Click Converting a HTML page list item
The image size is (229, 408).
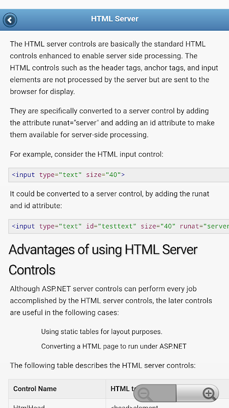113,346
